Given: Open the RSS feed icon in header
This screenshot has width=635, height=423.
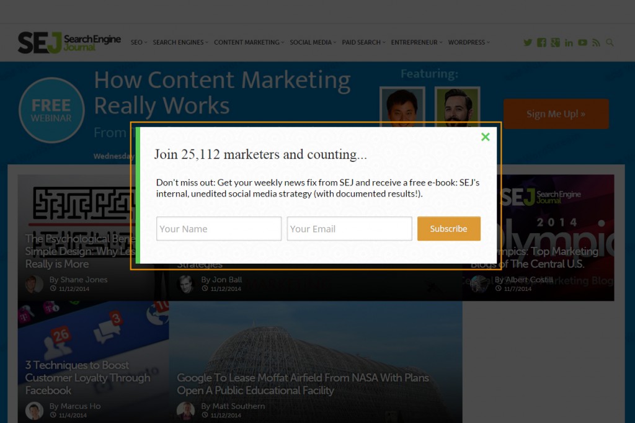Looking at the screenshot, I should pos(596,43).
